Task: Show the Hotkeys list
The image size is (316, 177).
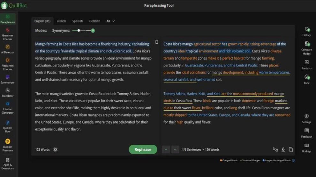Action: pos(306,148)
